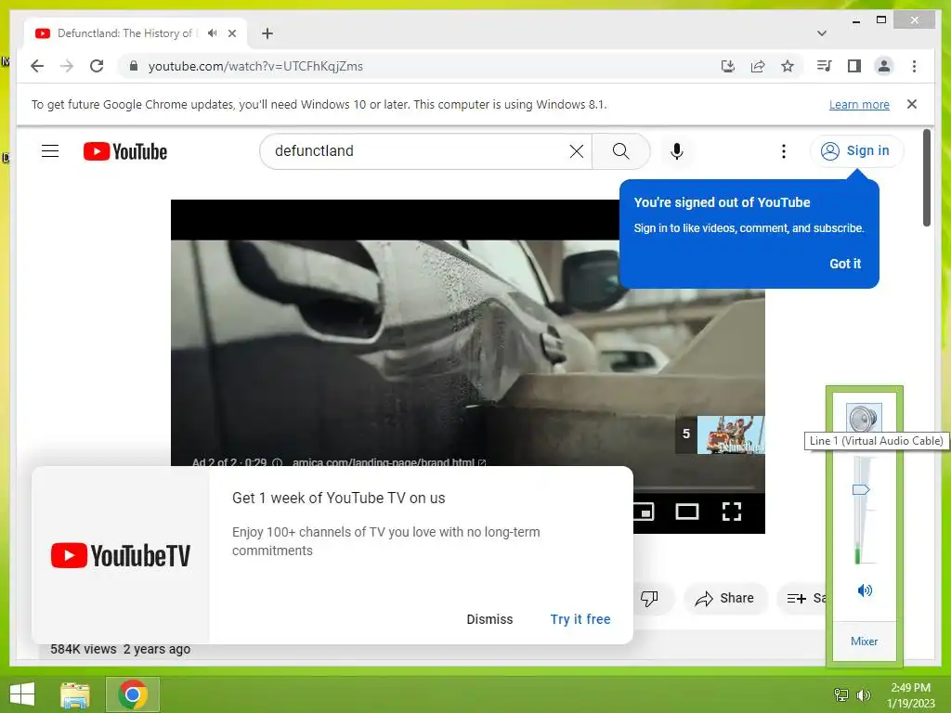Go back using the browser back arrow
Image resolution: width=951 pixels, height=713 pixels.
pos(37,66)
